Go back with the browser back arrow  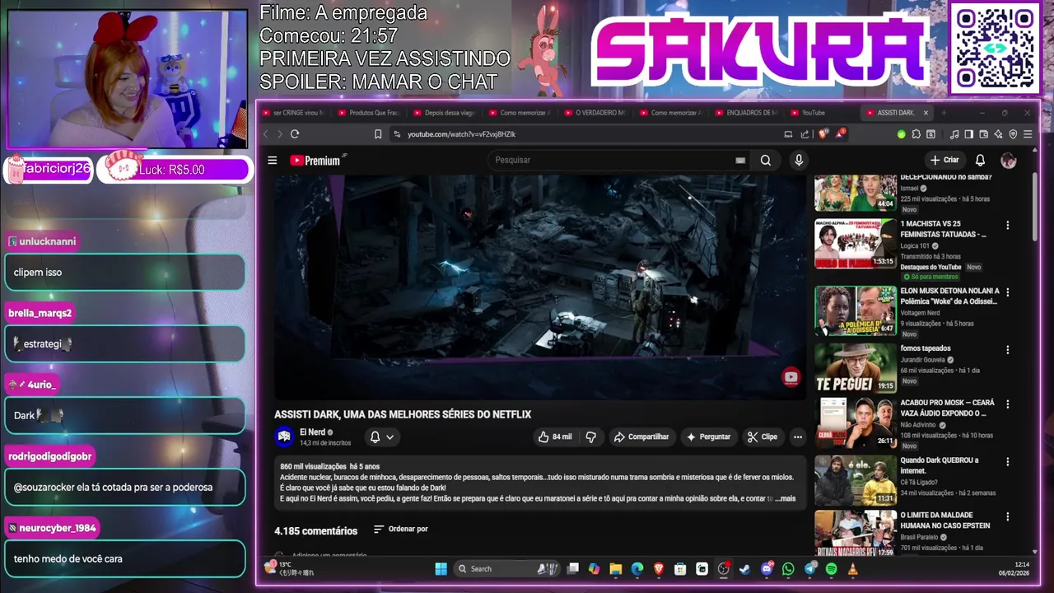click(266, 134)
